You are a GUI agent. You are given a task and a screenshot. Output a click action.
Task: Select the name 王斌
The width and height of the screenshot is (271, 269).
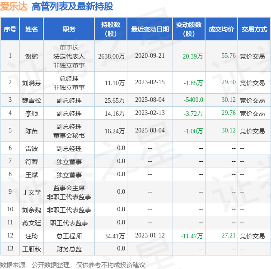click(32, 175)
